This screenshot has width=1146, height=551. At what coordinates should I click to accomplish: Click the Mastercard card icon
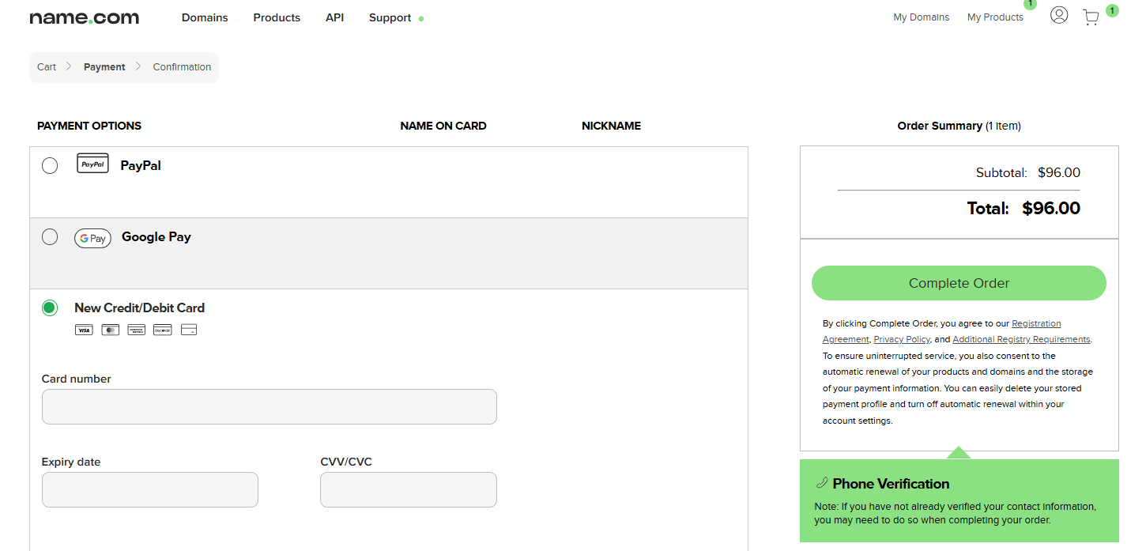point(111,330)
